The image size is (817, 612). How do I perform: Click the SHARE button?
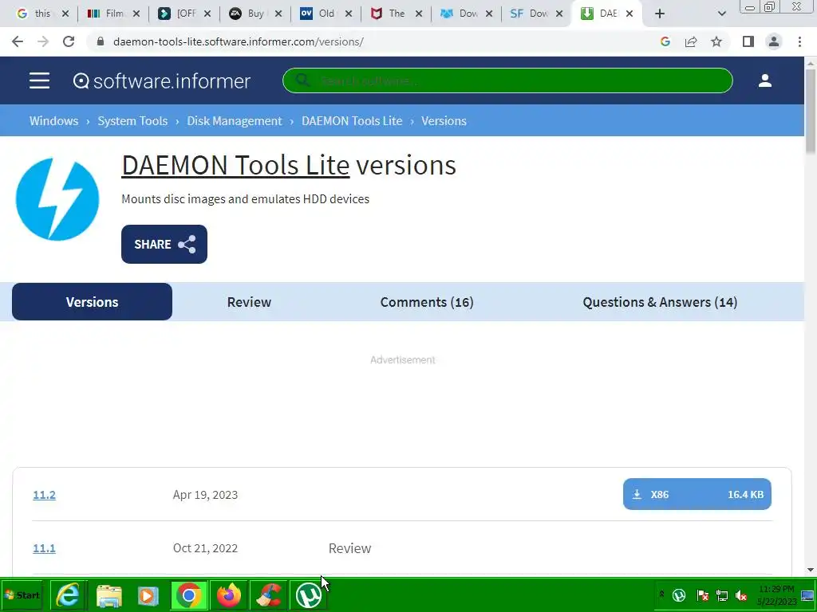click(164, 244)
